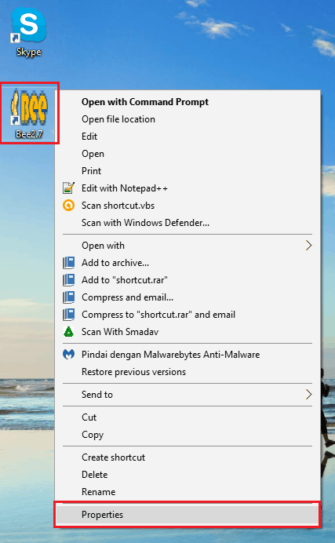Click the Notepad++ icon beside Edit with Notepad++

(x=68, y=188)
